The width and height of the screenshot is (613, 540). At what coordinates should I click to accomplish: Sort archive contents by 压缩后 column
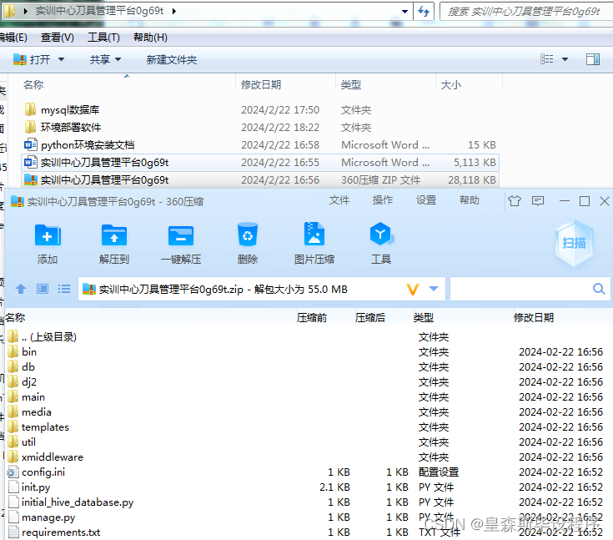(369, 318)
